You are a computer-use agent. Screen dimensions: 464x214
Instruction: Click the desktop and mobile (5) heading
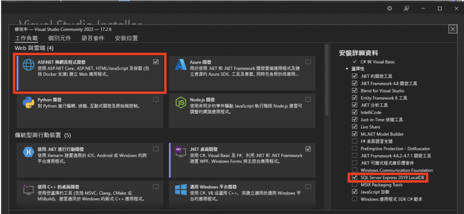click(x=43, y=135)
